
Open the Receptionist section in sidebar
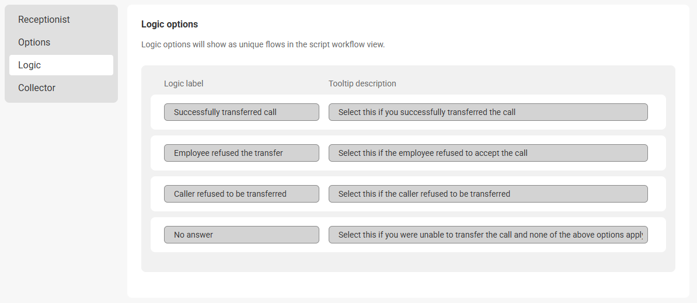point(44,20)
